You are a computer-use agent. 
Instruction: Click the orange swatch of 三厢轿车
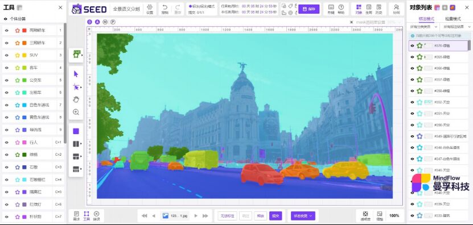[x=24, y=43]
